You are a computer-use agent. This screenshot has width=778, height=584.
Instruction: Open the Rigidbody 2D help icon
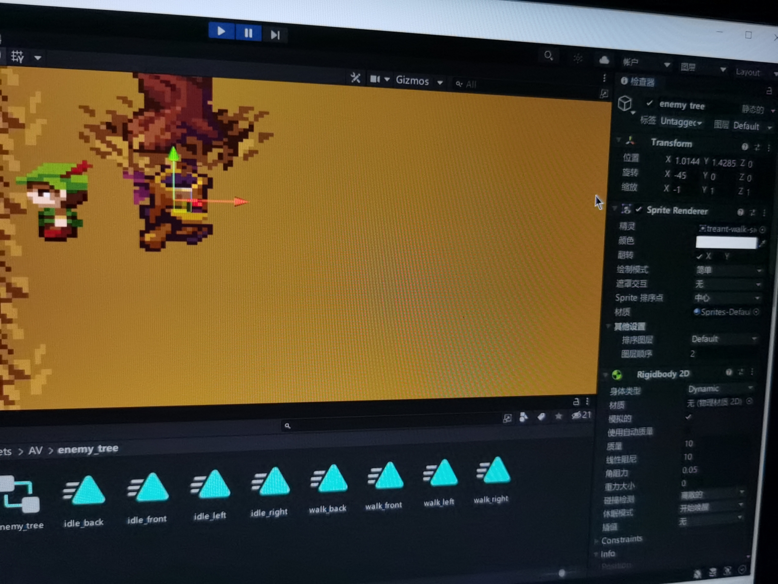coord(729,372)
